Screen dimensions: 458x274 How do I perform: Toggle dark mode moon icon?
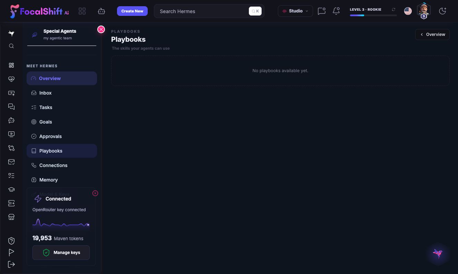pyautogui.click(x=442, y=11)
